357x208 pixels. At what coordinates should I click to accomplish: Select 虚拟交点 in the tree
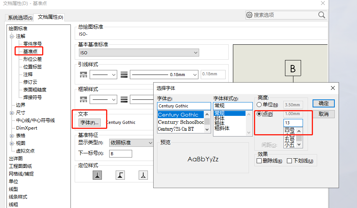coord(25,151)
